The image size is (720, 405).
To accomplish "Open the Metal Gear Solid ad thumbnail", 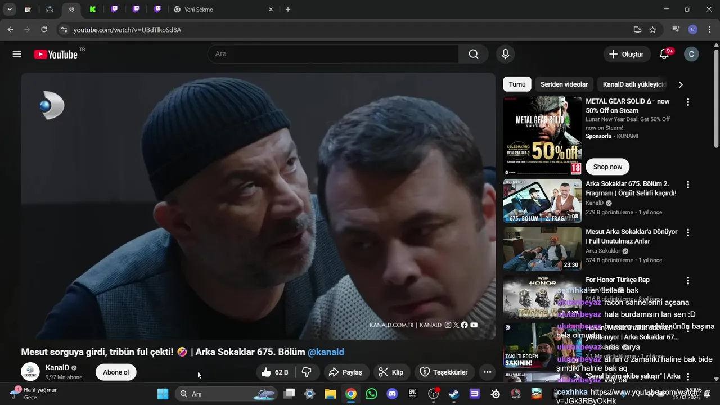I will [543, 136].
